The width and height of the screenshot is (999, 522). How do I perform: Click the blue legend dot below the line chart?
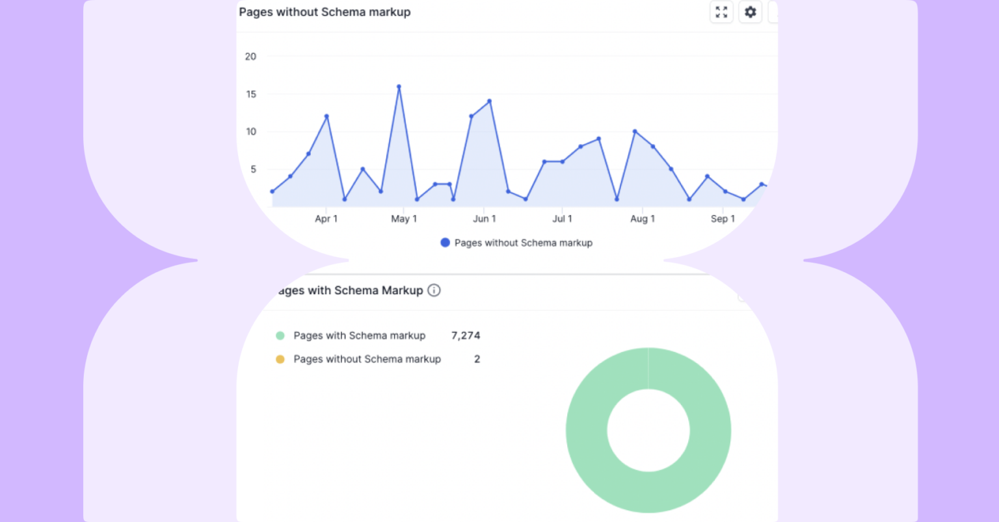point(445,242)
